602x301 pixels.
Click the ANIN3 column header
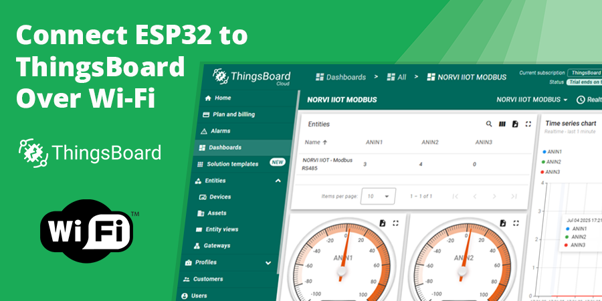(484, 142)
